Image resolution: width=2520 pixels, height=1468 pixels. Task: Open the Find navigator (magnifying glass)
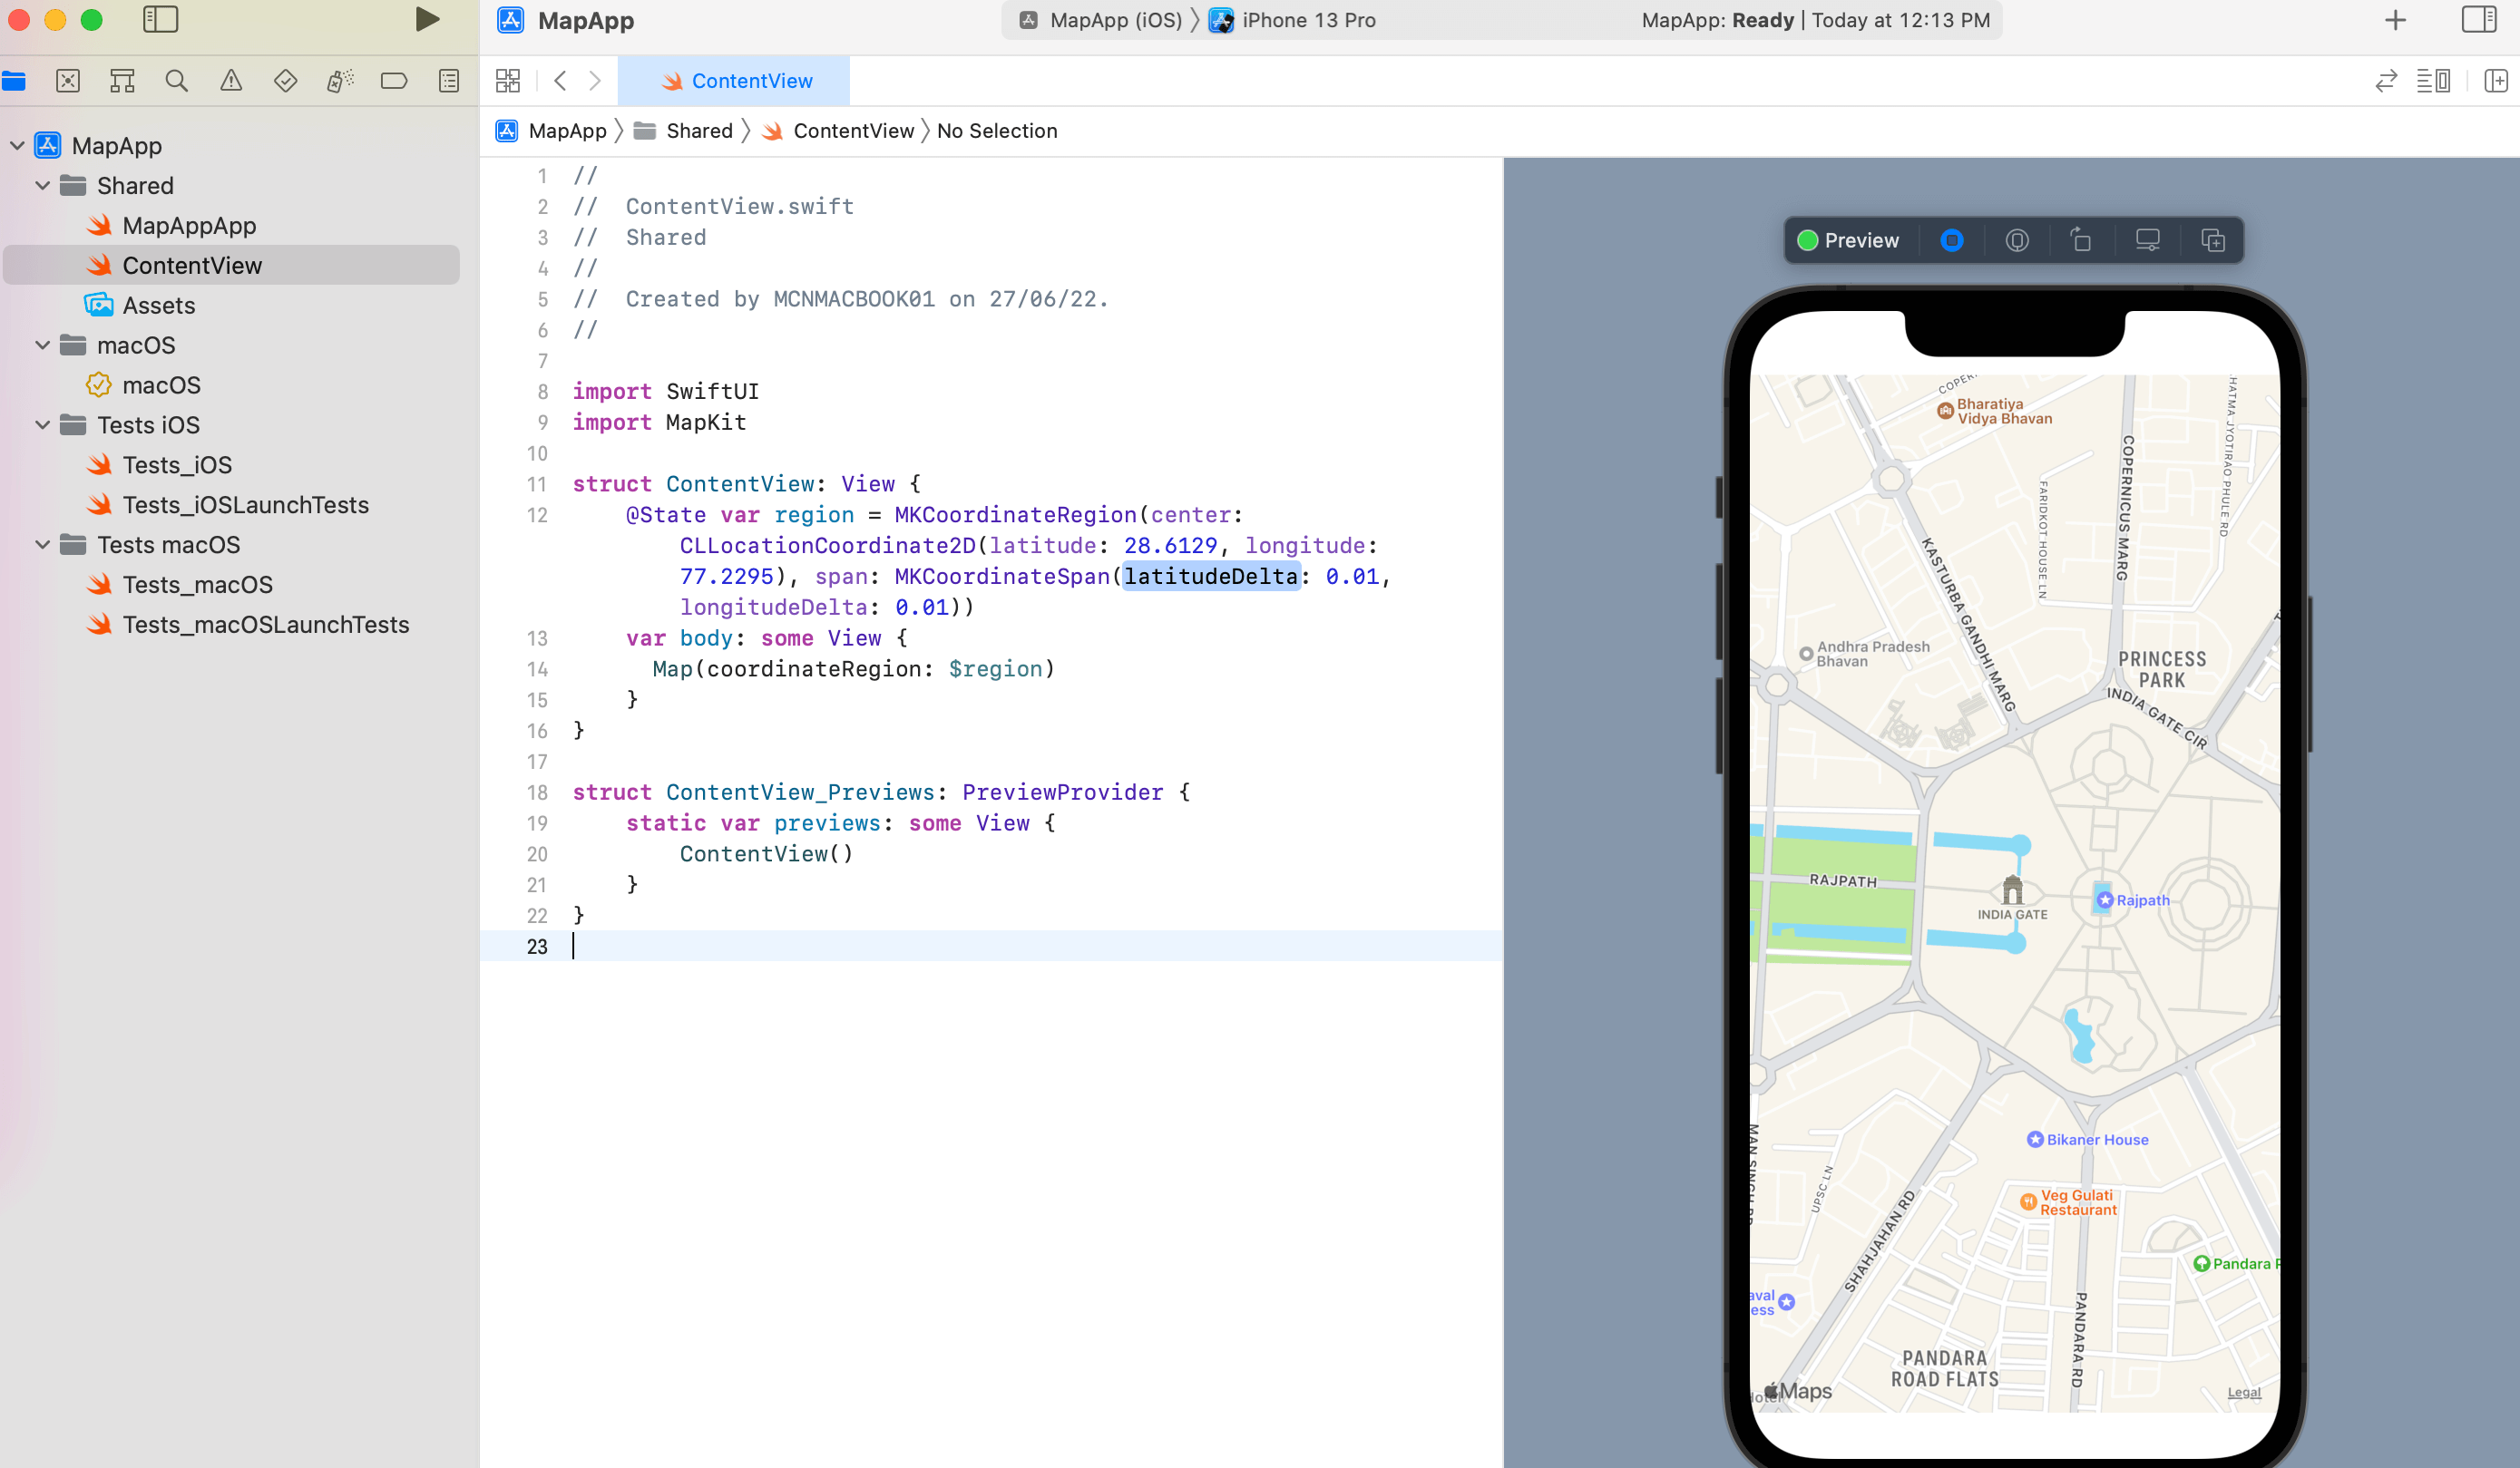(176, 81)
